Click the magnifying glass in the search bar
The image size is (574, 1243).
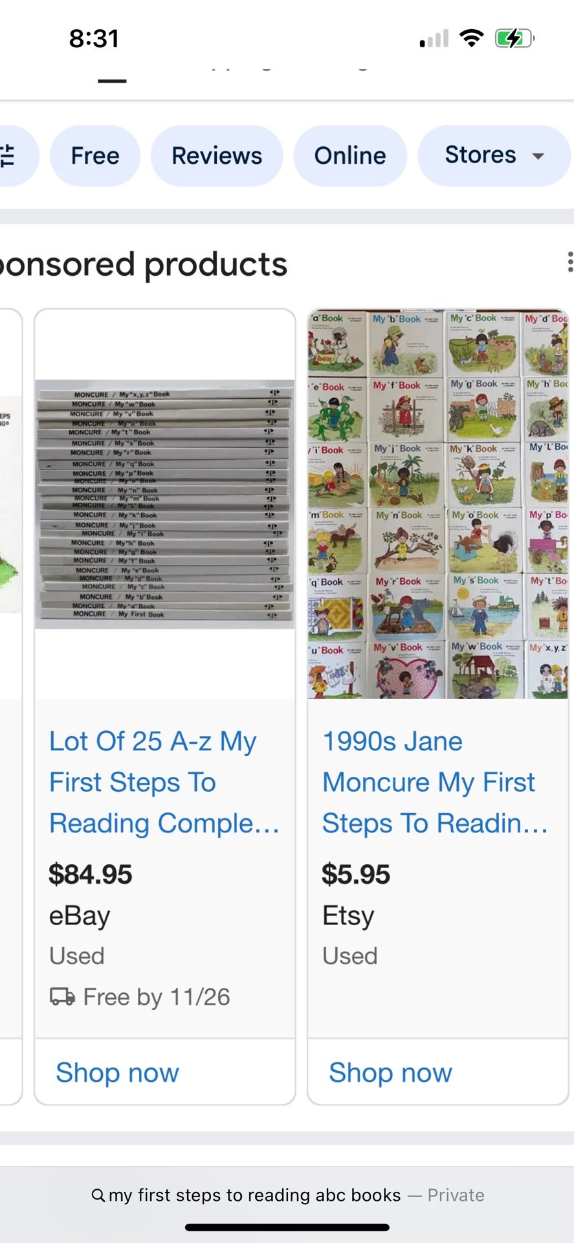[x=99, y=1194]
